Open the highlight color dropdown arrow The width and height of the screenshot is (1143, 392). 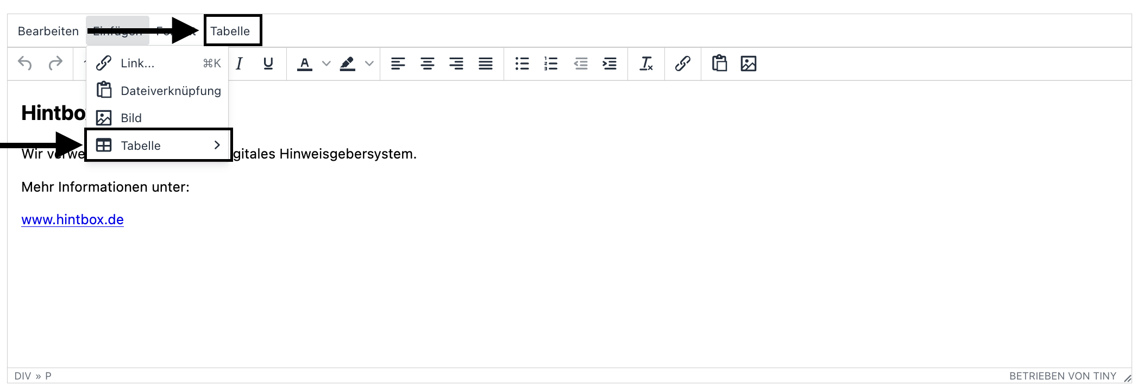click(x=369, y=64)
